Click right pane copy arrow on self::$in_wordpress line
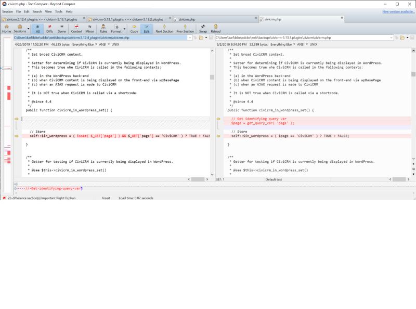 pyautogui.click(x=218, y=136)
